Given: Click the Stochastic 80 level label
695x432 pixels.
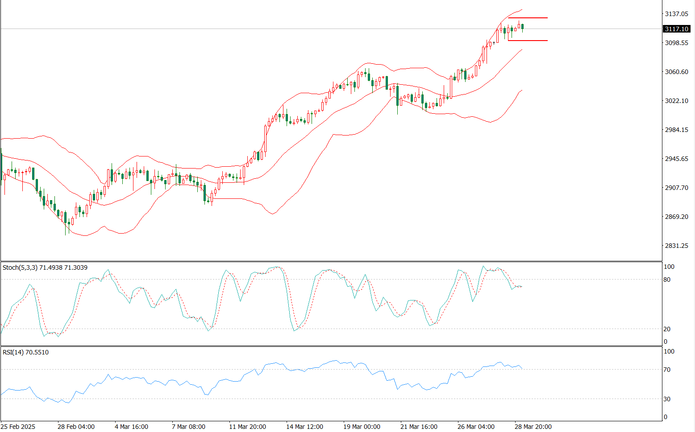Looking at the screenshot, I should click(x=667, y=280).
